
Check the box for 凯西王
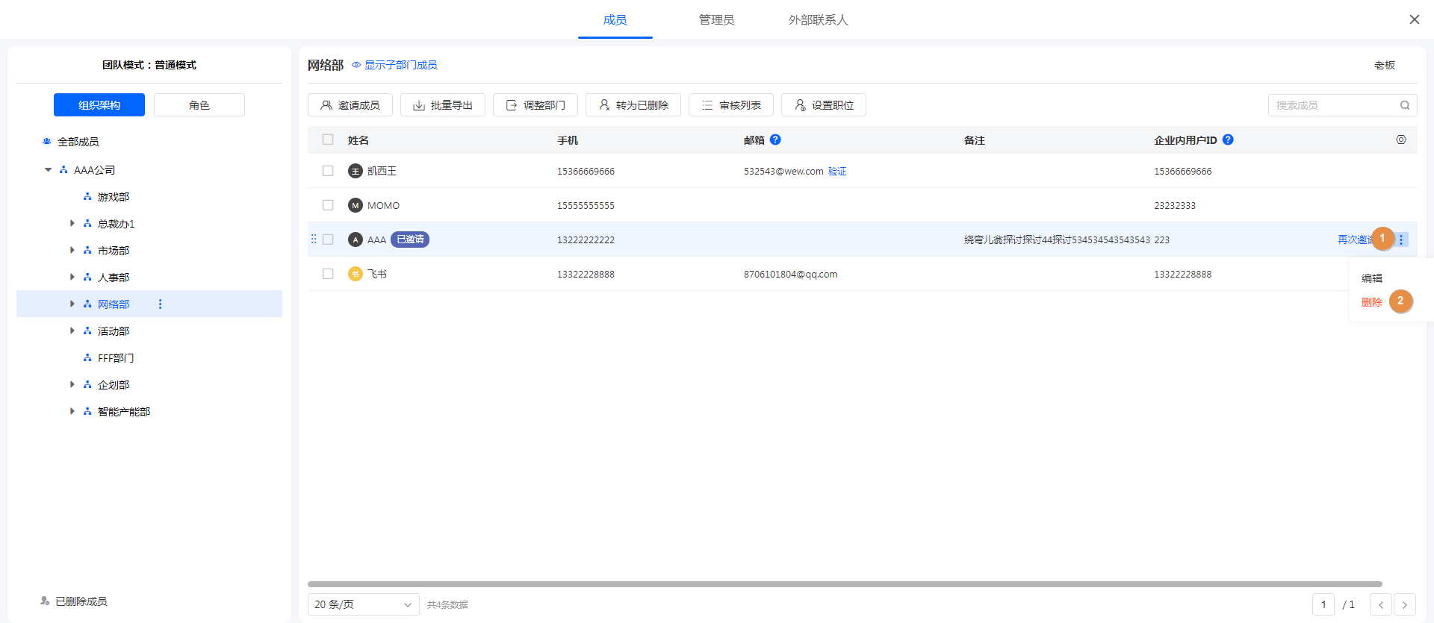328,171
